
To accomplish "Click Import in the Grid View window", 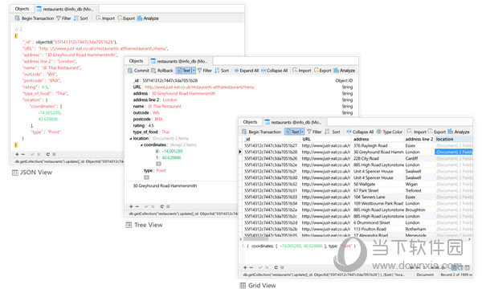I will (x=416, y=132).
